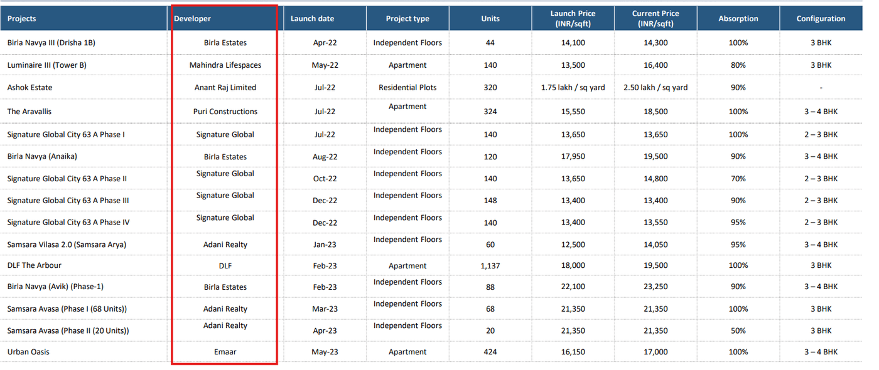Click the Emaar developer cell
Screen dimensions: 879x370
point(225,352)
